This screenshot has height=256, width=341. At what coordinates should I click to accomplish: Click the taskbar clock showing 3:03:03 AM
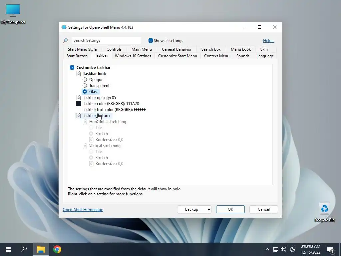[x=311, y=249]
